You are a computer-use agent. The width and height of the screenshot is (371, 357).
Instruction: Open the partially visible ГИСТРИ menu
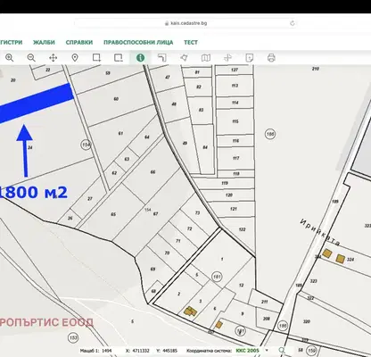pyautogui.click(x=11, y=42)
